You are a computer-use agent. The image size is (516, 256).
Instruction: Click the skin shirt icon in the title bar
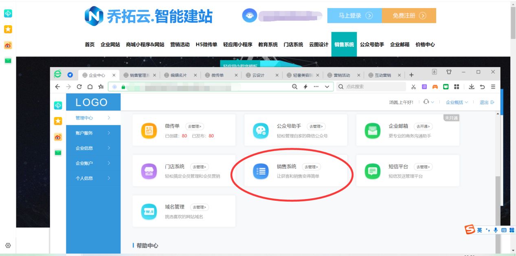[449, 72]
